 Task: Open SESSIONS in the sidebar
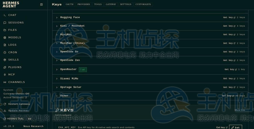point(16,23)
